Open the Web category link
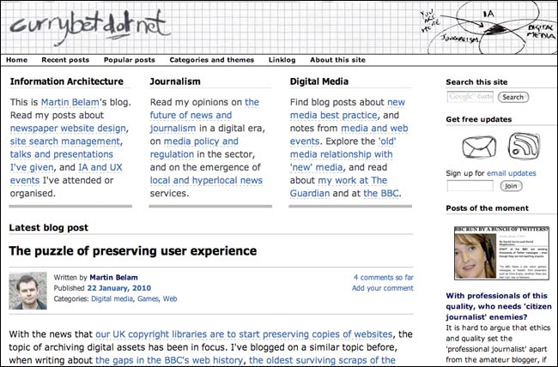 pyautogui.click(x=170, y=298)
